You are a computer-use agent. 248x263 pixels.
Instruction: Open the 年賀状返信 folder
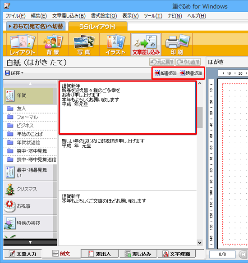point(30,143)
